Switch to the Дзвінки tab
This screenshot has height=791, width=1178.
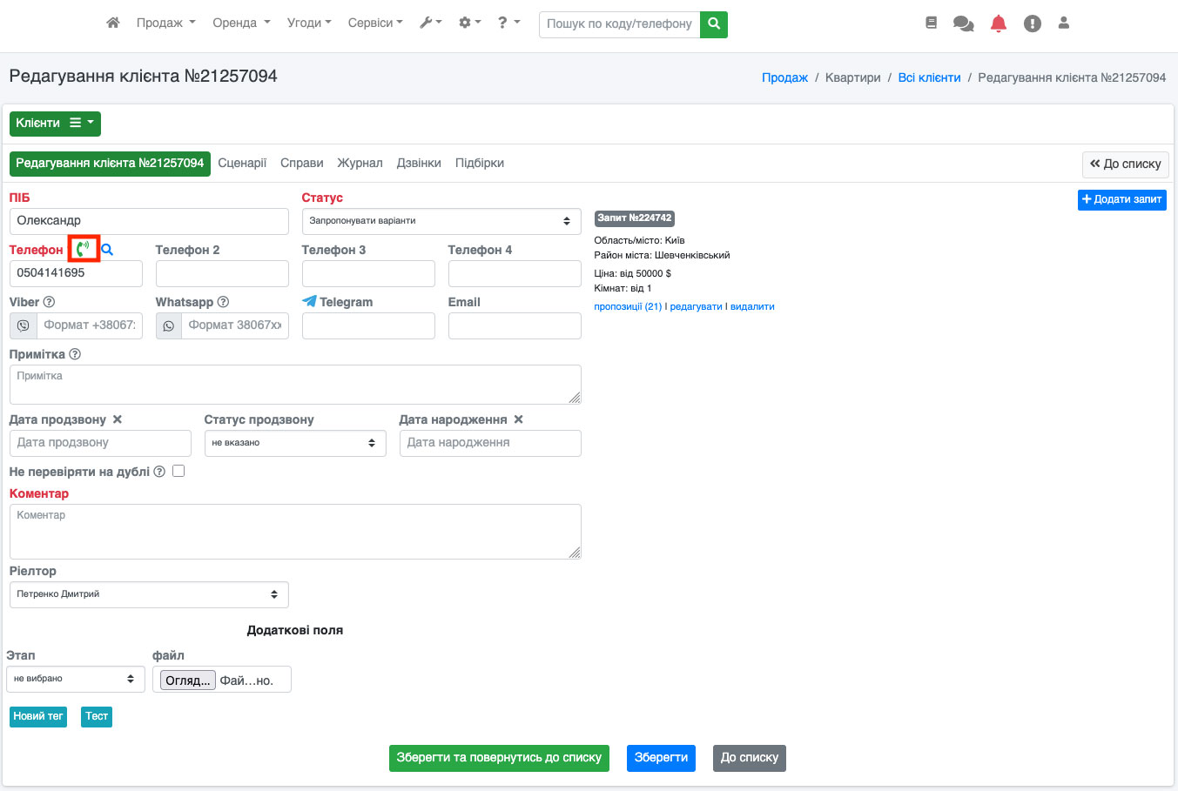click(x=419, y=164)
